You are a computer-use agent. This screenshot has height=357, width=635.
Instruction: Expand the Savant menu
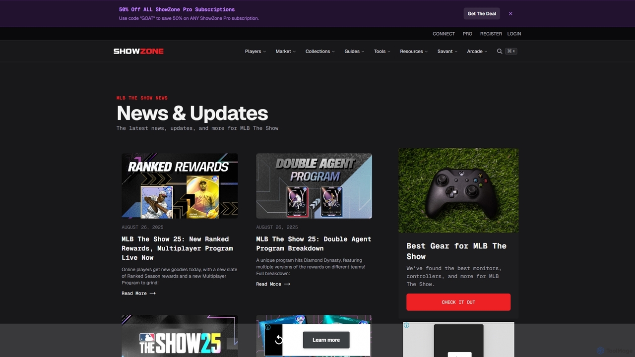click(x=447, y=51)
